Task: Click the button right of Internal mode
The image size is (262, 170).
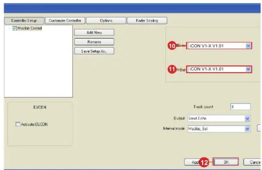Action: (259, 128)
